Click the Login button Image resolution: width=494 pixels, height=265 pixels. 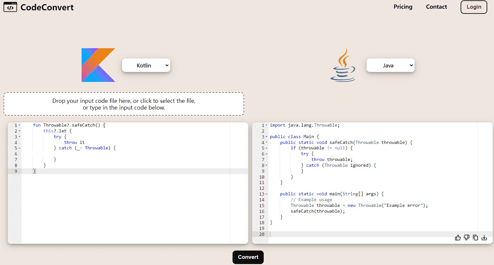pyautogui.click(x=474, y=7)
